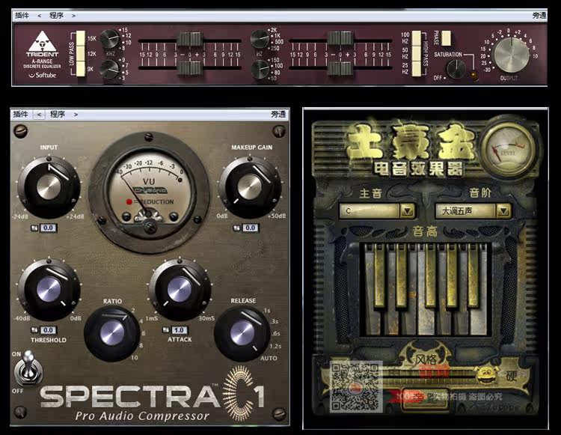Click the Saturation knob
This screenshot has width=561, height=435.
(456, 69)
